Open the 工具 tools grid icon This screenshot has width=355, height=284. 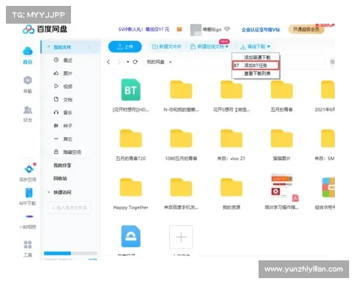pos(28,245)
